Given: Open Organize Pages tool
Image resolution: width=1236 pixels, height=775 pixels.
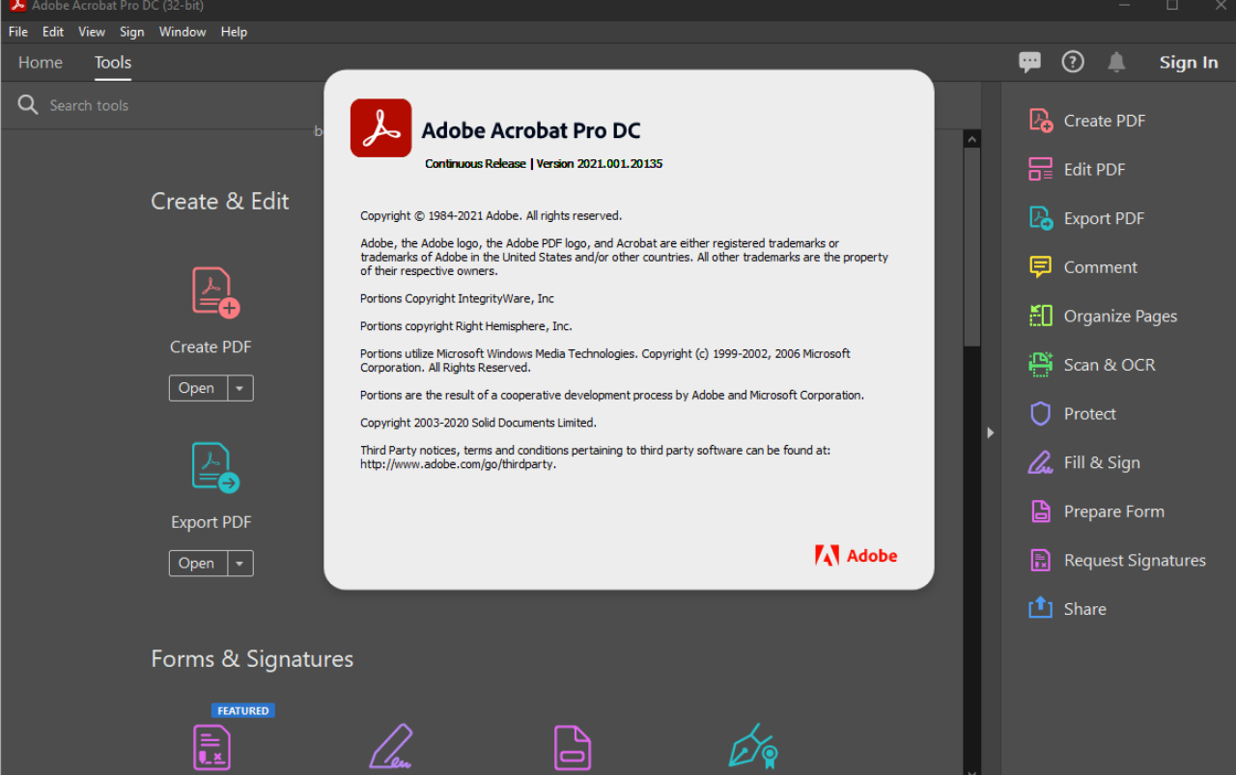Looking at the screenshot, I should click(1040, 316).
